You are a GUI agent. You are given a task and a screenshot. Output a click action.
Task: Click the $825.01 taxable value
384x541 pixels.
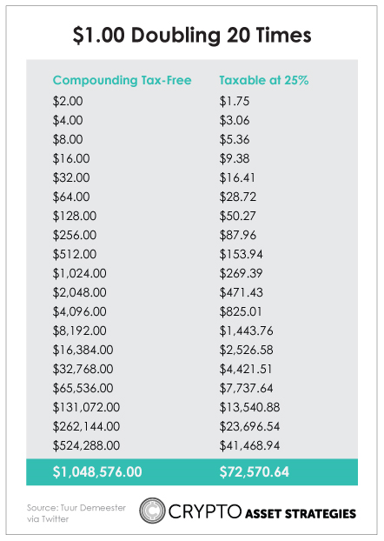[x=241, y=311]
